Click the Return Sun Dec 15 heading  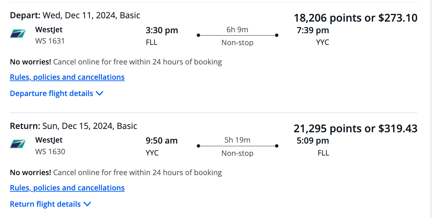tap(73, 126)
